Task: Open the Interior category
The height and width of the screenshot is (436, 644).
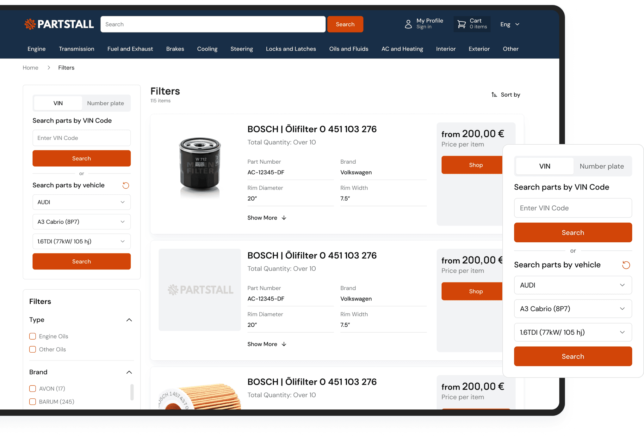Action: click(446, 49)
